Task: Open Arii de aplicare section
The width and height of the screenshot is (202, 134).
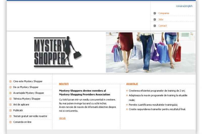Action: click(x=21, y=105)
